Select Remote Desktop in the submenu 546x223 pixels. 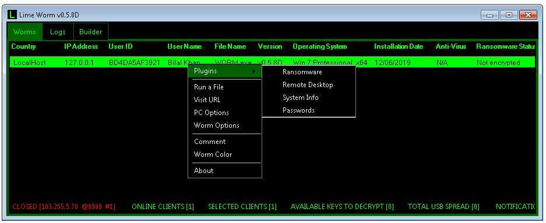(308, 85)
